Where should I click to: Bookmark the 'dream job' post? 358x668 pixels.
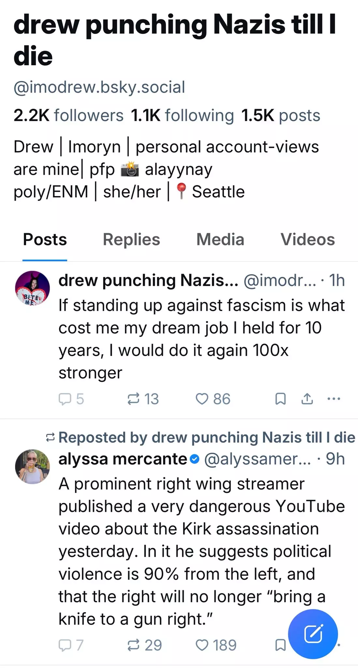280,399
